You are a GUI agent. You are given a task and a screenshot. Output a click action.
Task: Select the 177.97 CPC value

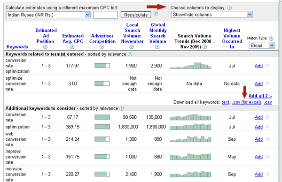[72, 66]
